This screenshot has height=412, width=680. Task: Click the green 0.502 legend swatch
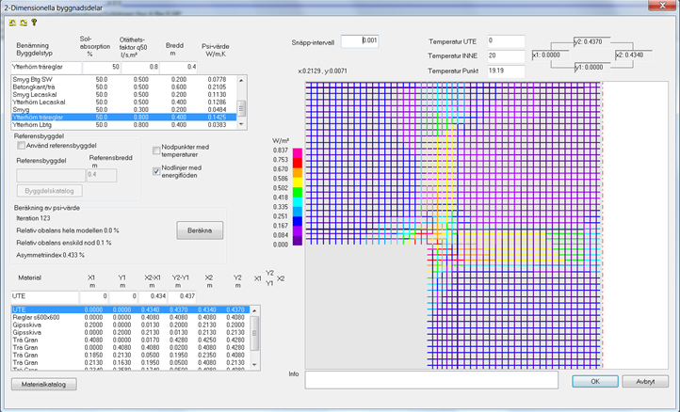point(298,191)
